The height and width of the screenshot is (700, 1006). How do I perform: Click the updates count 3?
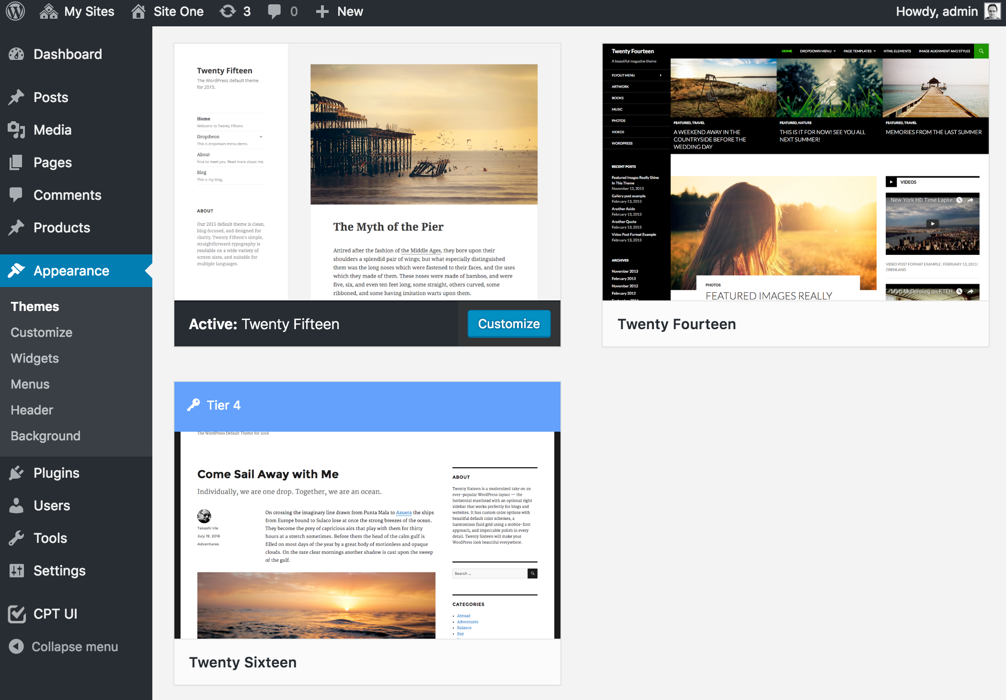(x=247, y=11)
